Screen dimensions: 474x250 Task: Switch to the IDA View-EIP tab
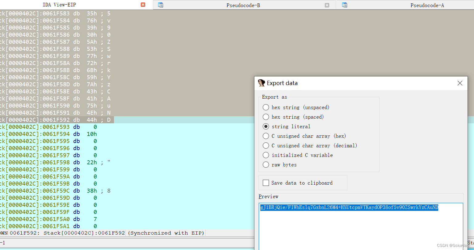pyautogui.click(x=59, y=5)
